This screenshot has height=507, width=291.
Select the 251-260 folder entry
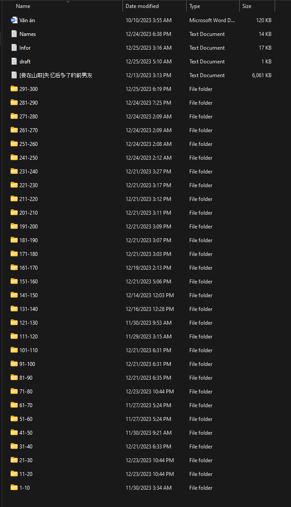[x=29, y=144]
